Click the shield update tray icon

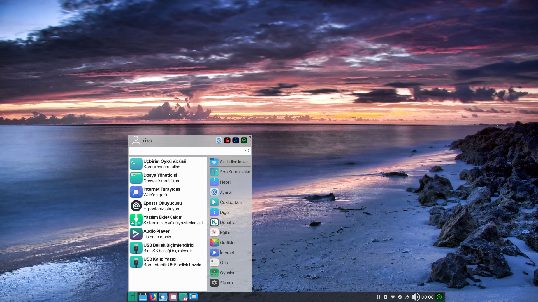pyautogui.click(x=400, y=297)
